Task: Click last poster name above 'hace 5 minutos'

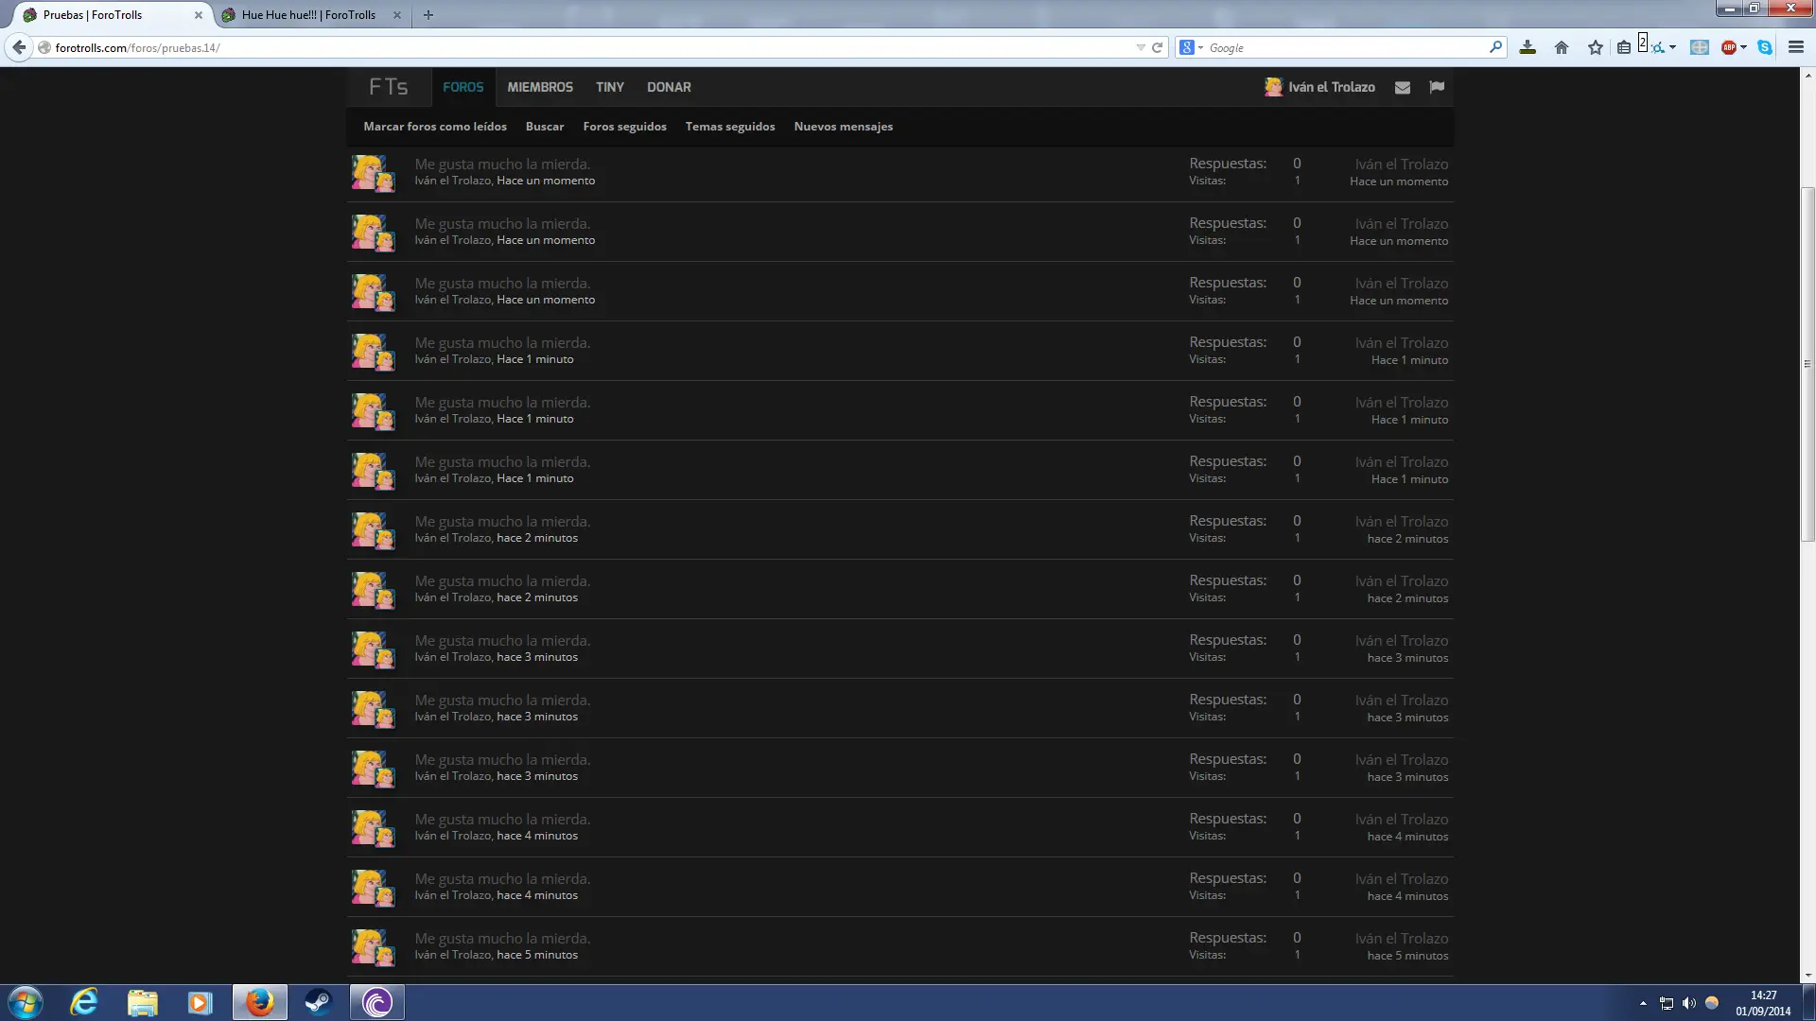Action: [1401, 938]
